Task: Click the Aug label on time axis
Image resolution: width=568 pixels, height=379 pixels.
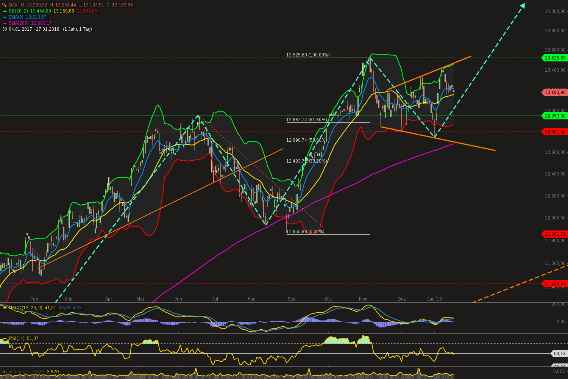Action: point(251,299)
